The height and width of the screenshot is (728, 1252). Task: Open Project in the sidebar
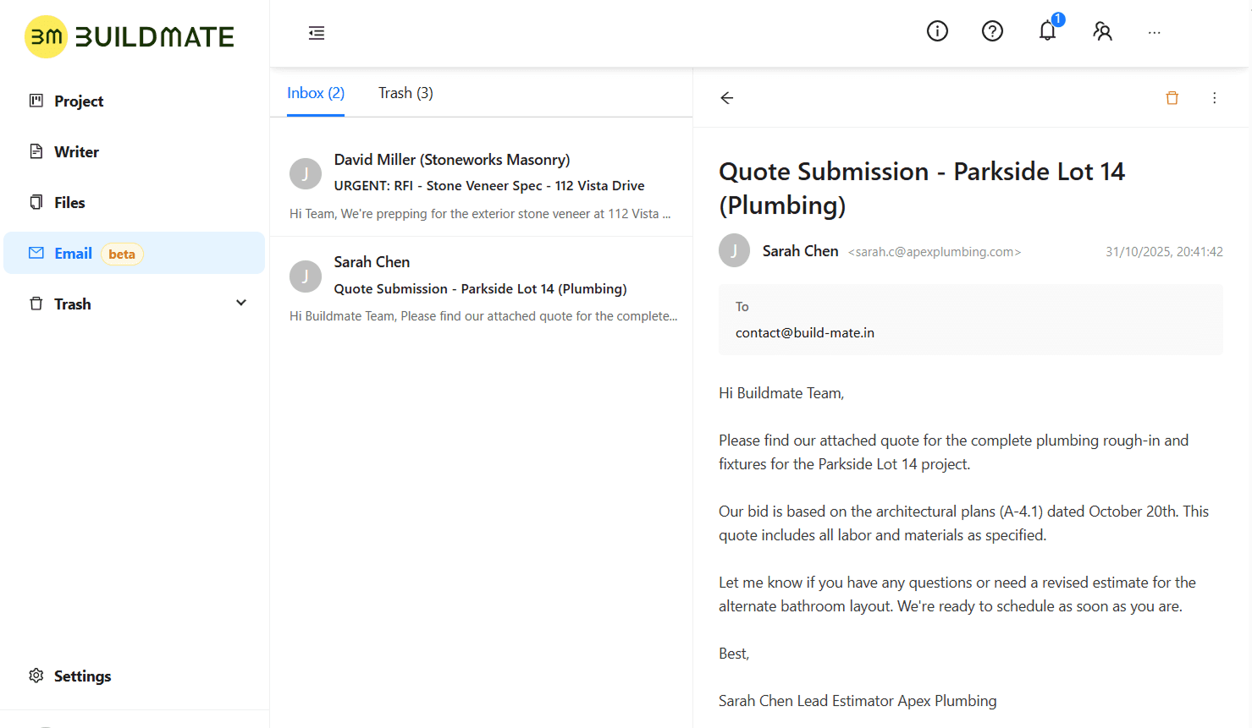pyautogui.click(x=135, y=101)
